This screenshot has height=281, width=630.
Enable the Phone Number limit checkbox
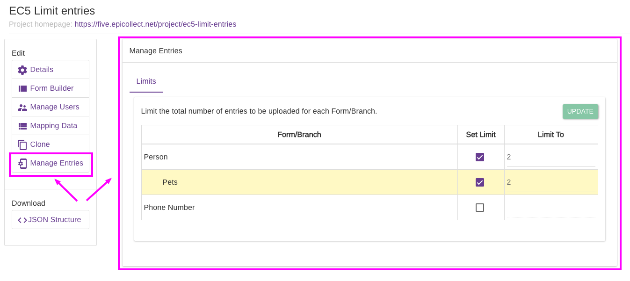point(480,208)
